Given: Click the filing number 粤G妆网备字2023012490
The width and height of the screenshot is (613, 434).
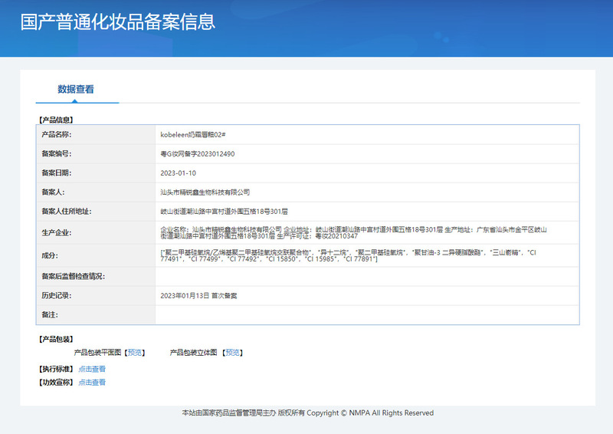Looking at the screenshot, I should [x=197, y=153].
